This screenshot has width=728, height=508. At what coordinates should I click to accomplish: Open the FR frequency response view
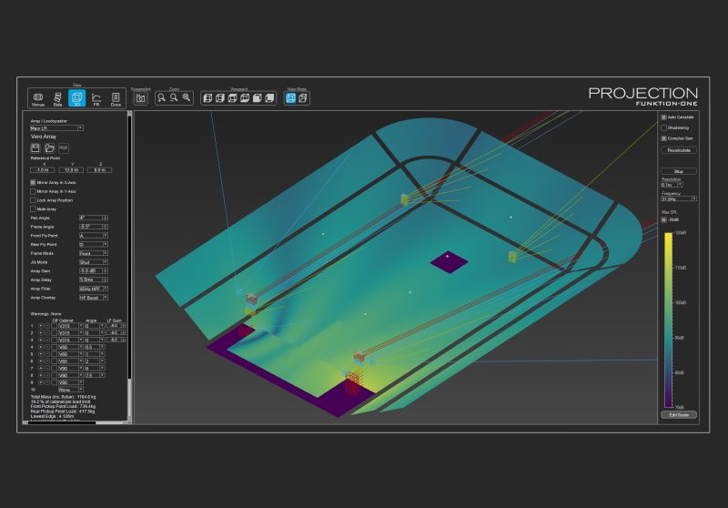(x=96, y=98)
